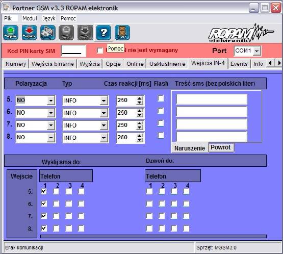Screen dimensions: 283x254
Task: Click sms text field for input 7
Action: pyautogui.click(x=212, y=124)
